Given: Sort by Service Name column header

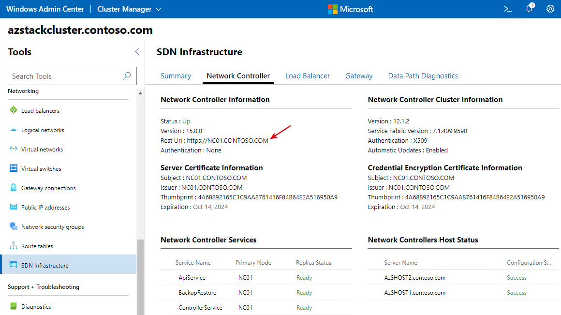Looking at the screenshot, I should click(193, 263).
